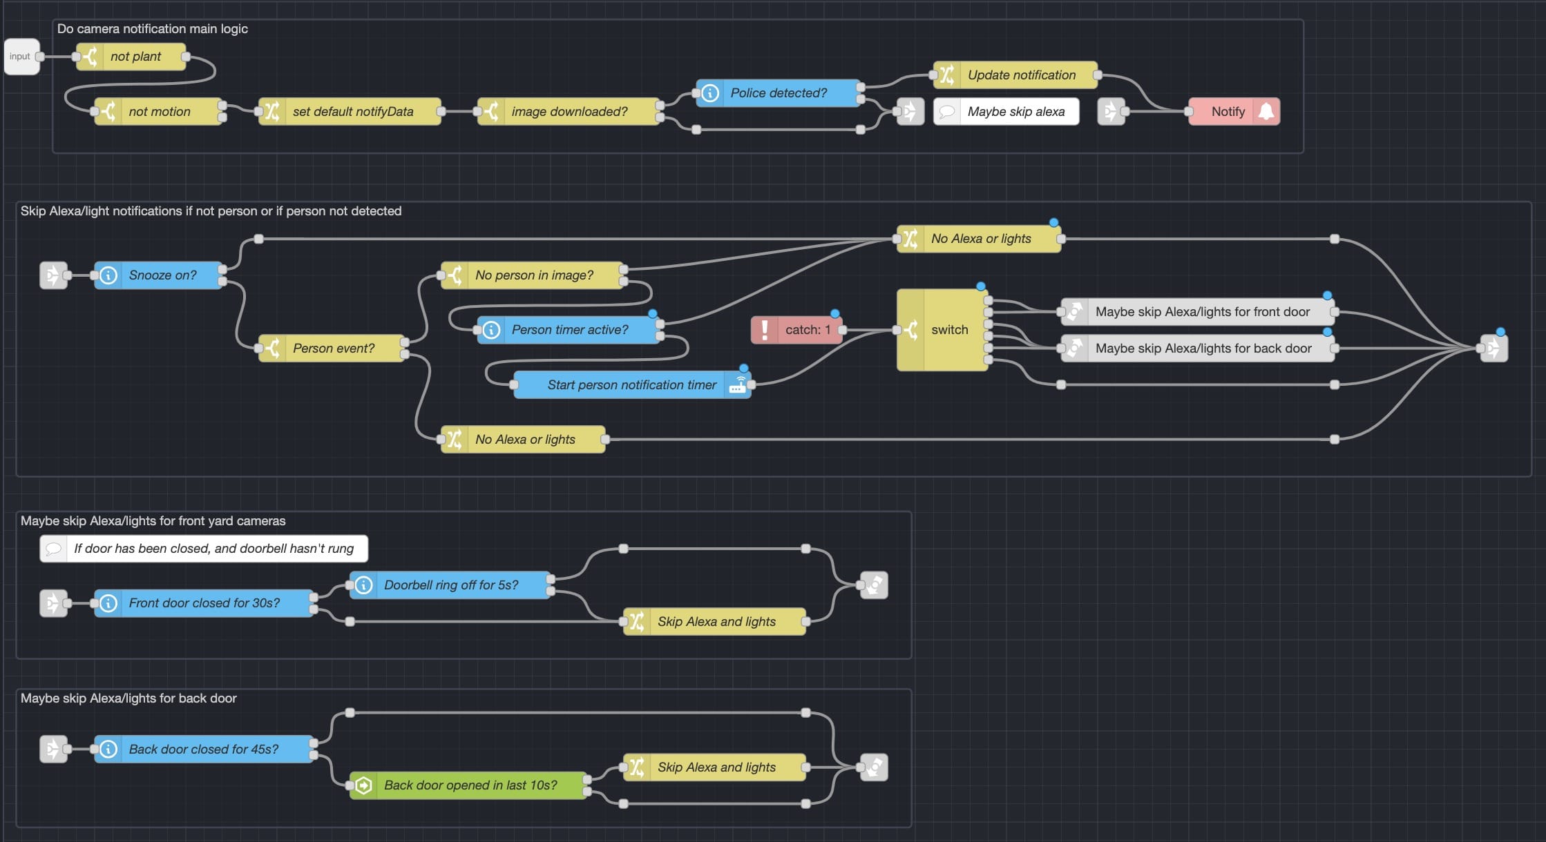Click output port of Update notification node
Screen dimensions: 1546x842
point(1097,75)
